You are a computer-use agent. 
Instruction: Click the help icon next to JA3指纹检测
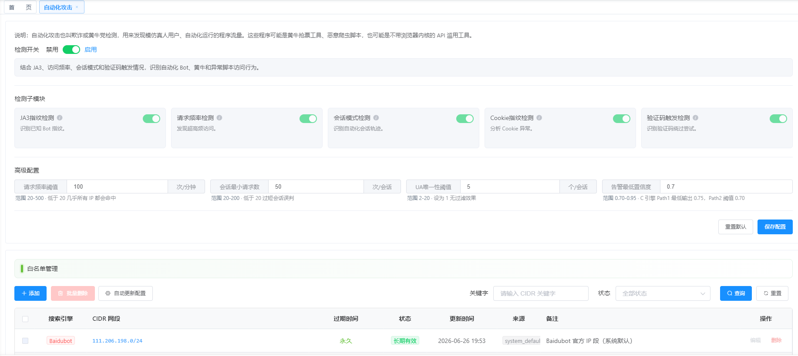point(60,118)
